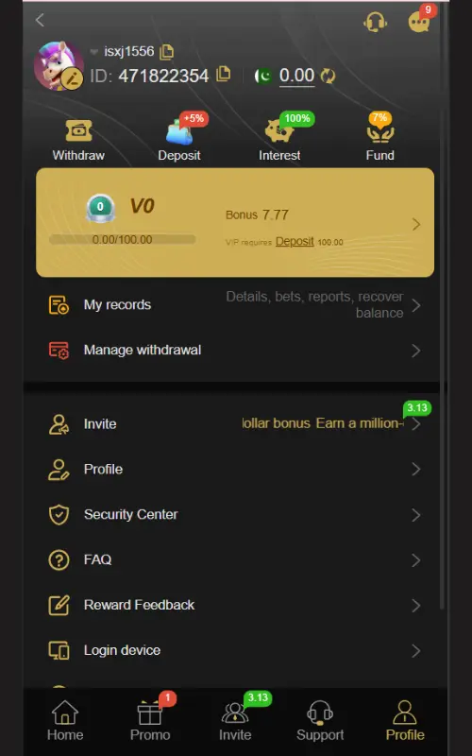Click Reward Feedback pencil icon
Viewport: 472px width, 756px height.
point(59,606)
